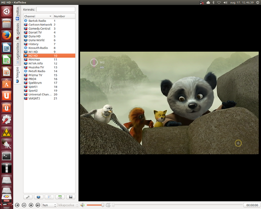Launch Firefox from the dock
The width and height of the screenshot is (261, 209).
(7, 36)
